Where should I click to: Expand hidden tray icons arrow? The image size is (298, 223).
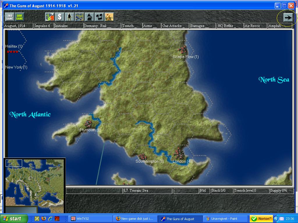click(x=276, y=219)
